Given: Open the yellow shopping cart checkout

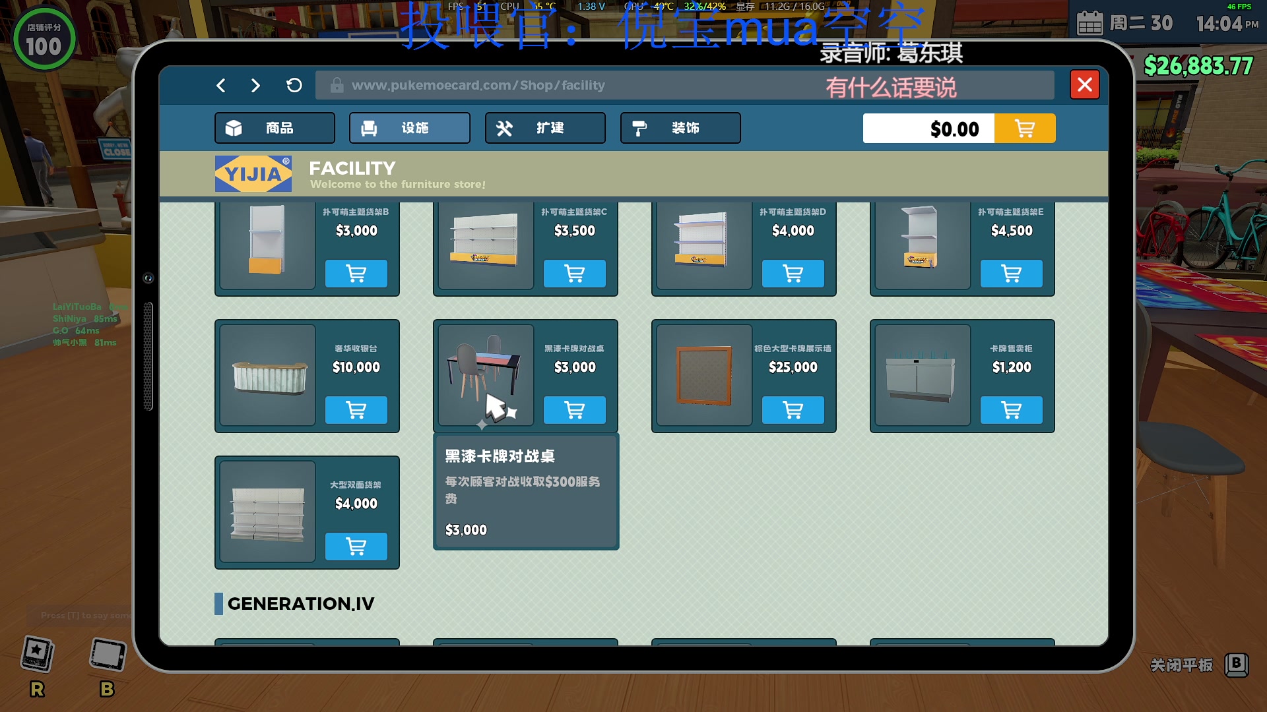Looking at the screenshot, I should click(1025, 129).
